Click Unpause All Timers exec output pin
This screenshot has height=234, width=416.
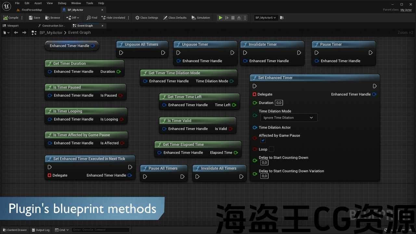click(163, 53)
